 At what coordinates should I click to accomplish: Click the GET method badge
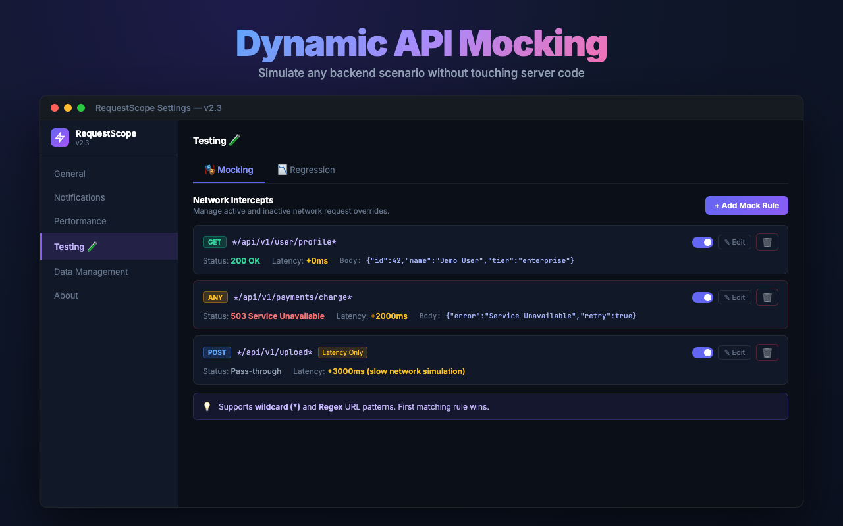[x=215, y=242]
